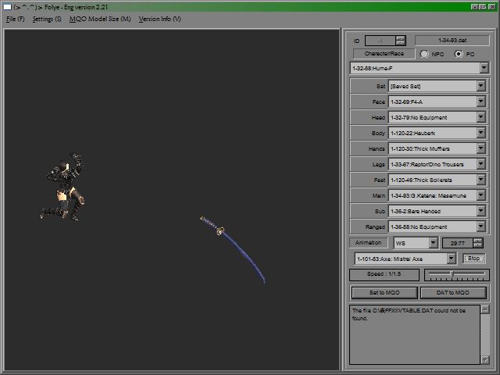
Task: Open the Version Info menu
Action: [x=159, y=19]
